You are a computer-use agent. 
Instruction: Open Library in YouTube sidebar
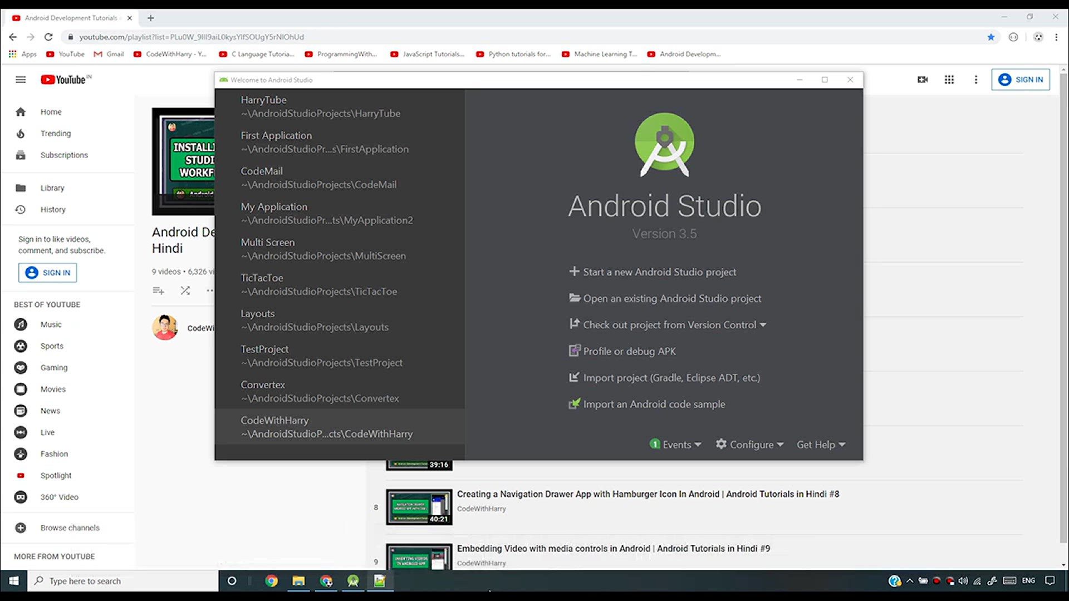coord(67,188)
